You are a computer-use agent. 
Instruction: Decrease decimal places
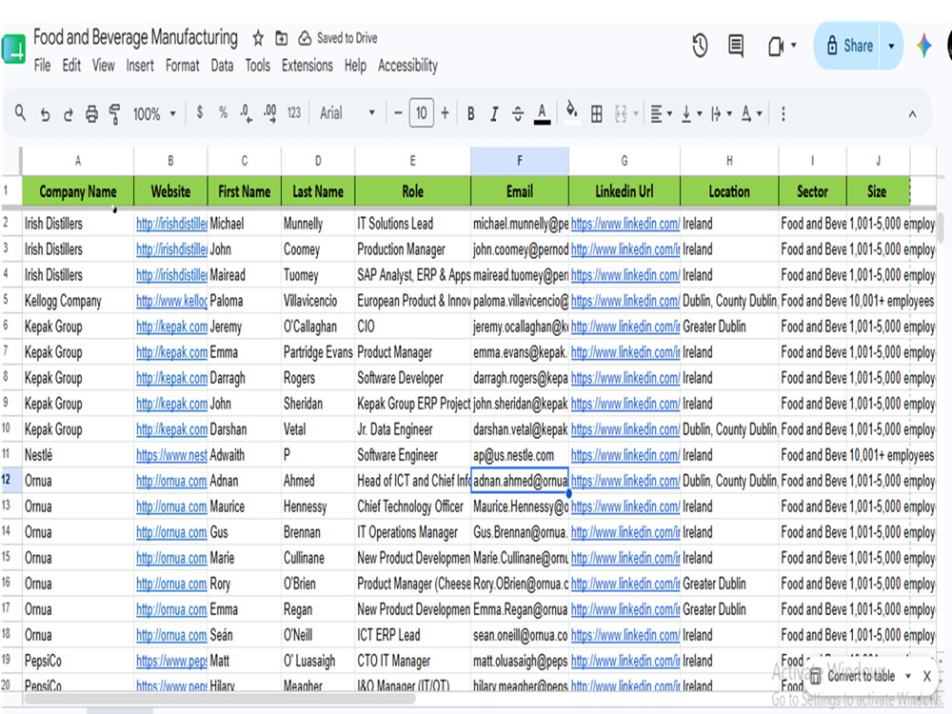[x=246, y=113]
